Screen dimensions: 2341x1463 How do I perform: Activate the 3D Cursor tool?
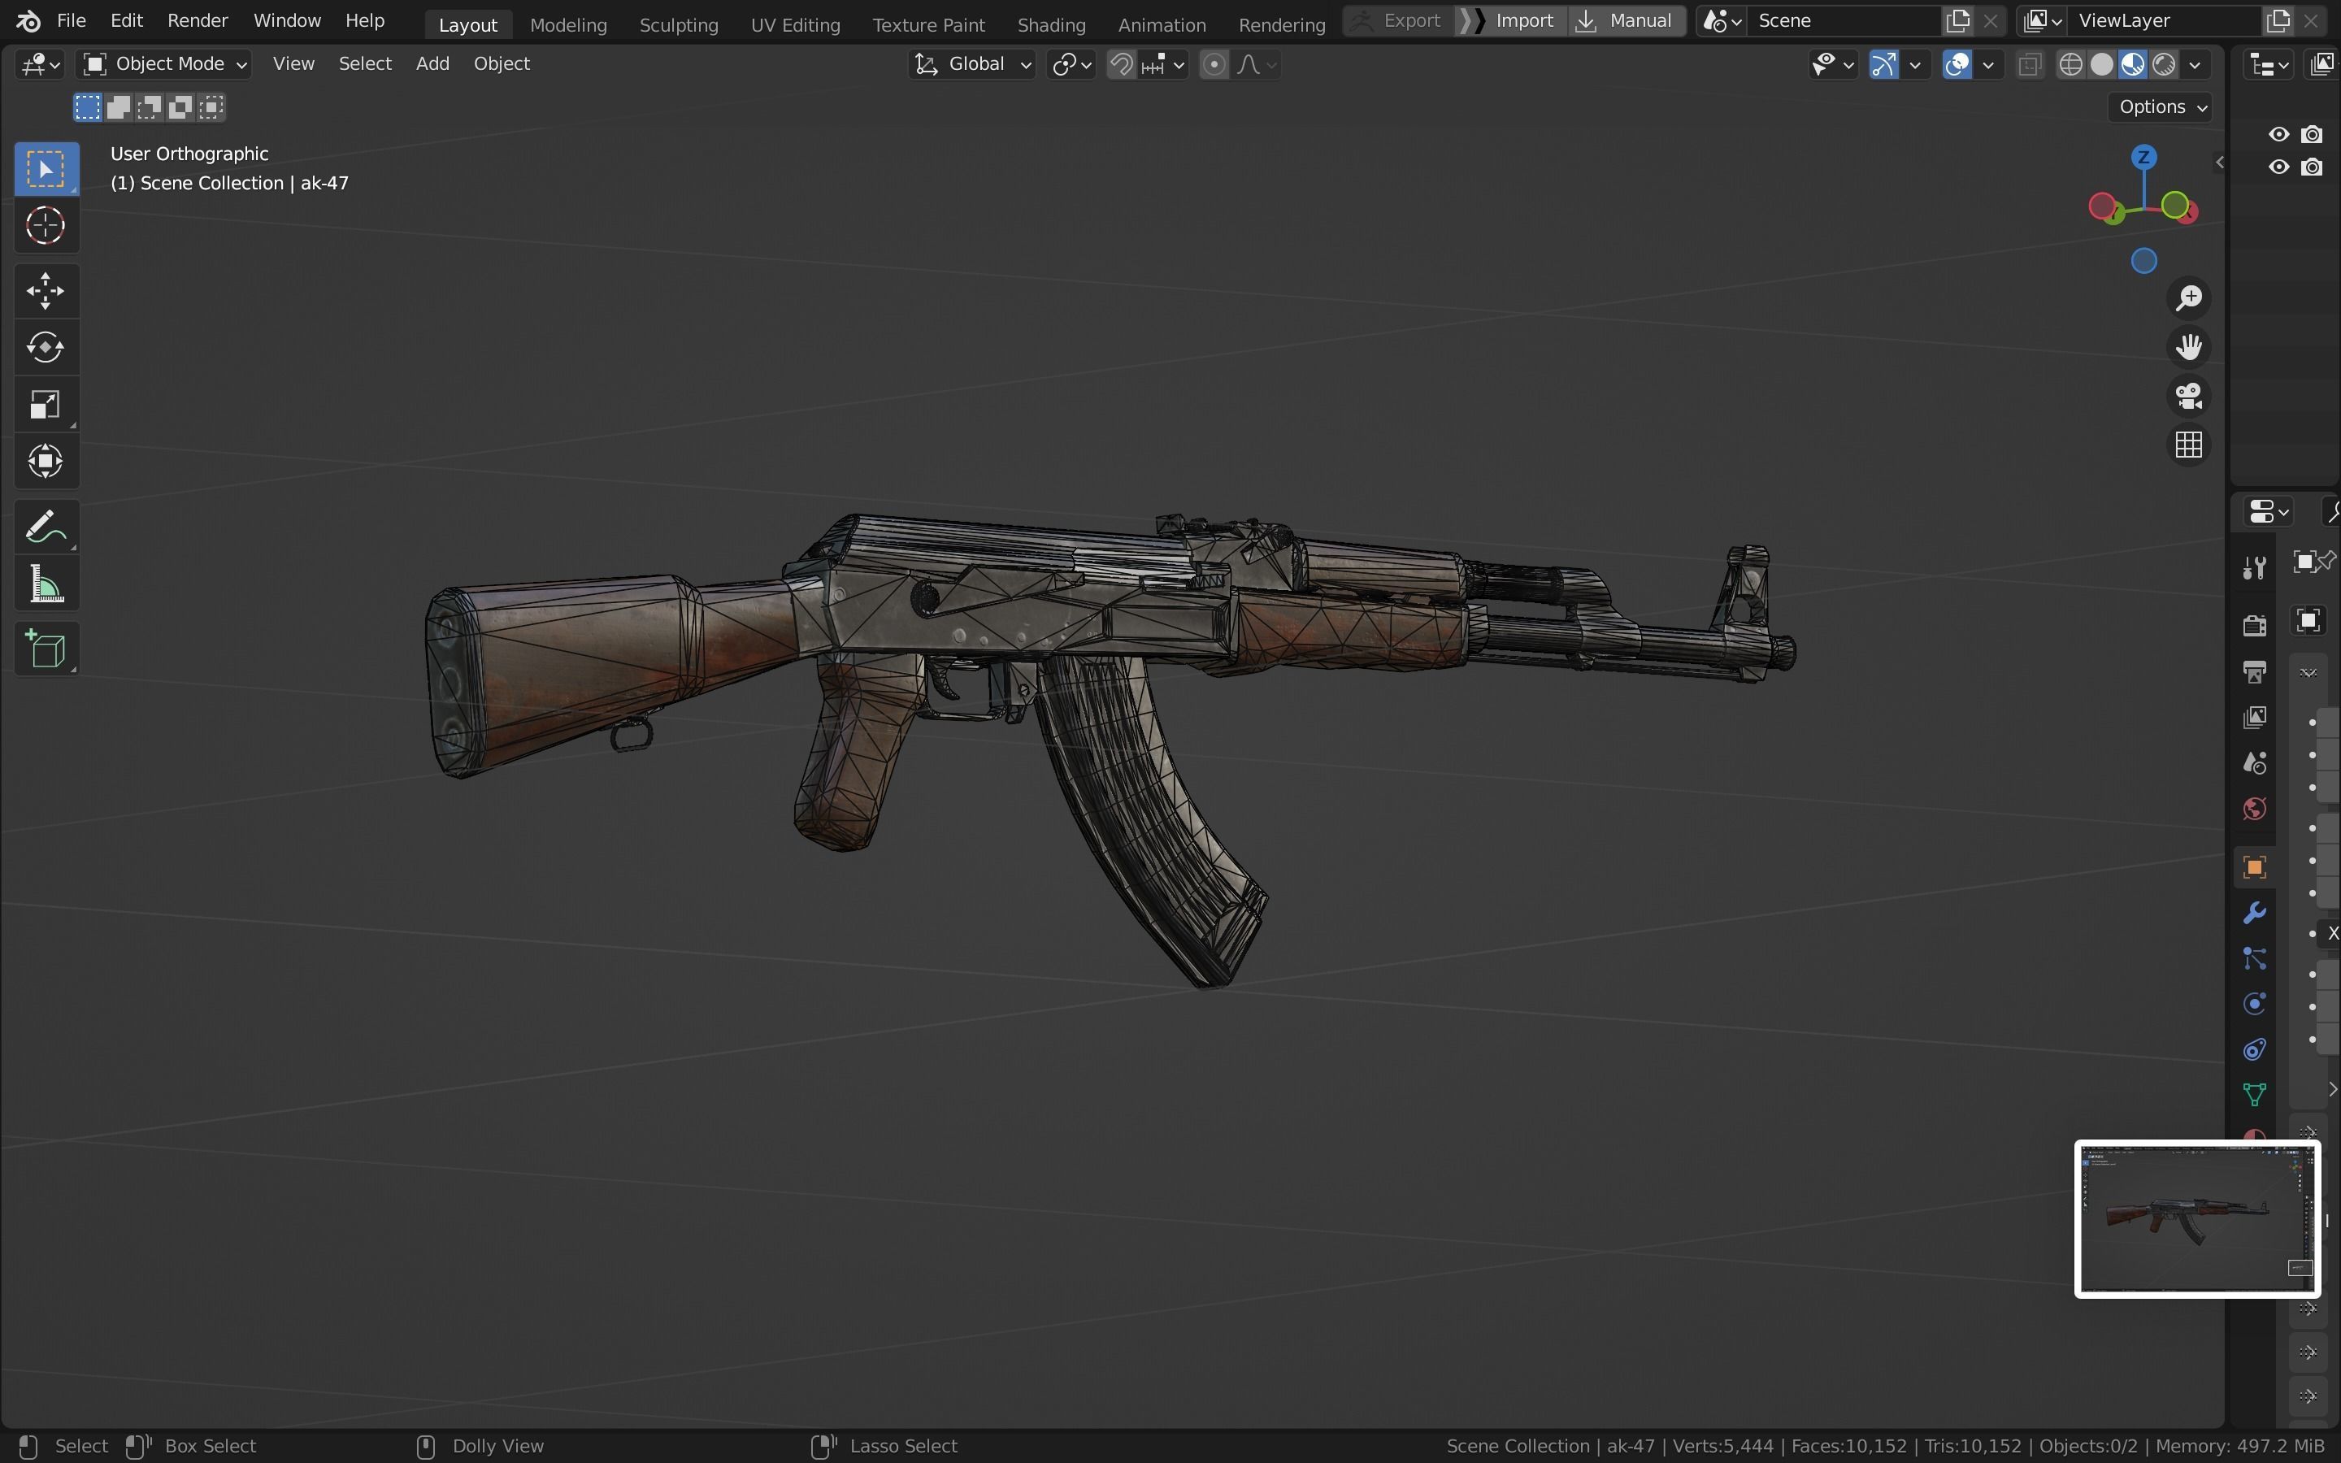click(x=46, y=227)
